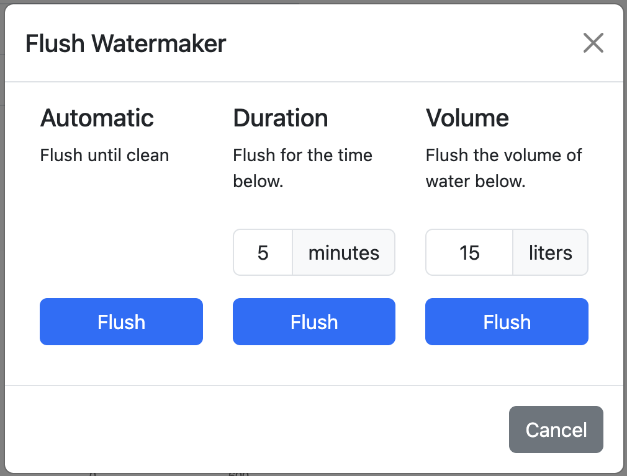Click the number 15 in the volume field
The image size is (627, 476).
click(x=469, y=252)
